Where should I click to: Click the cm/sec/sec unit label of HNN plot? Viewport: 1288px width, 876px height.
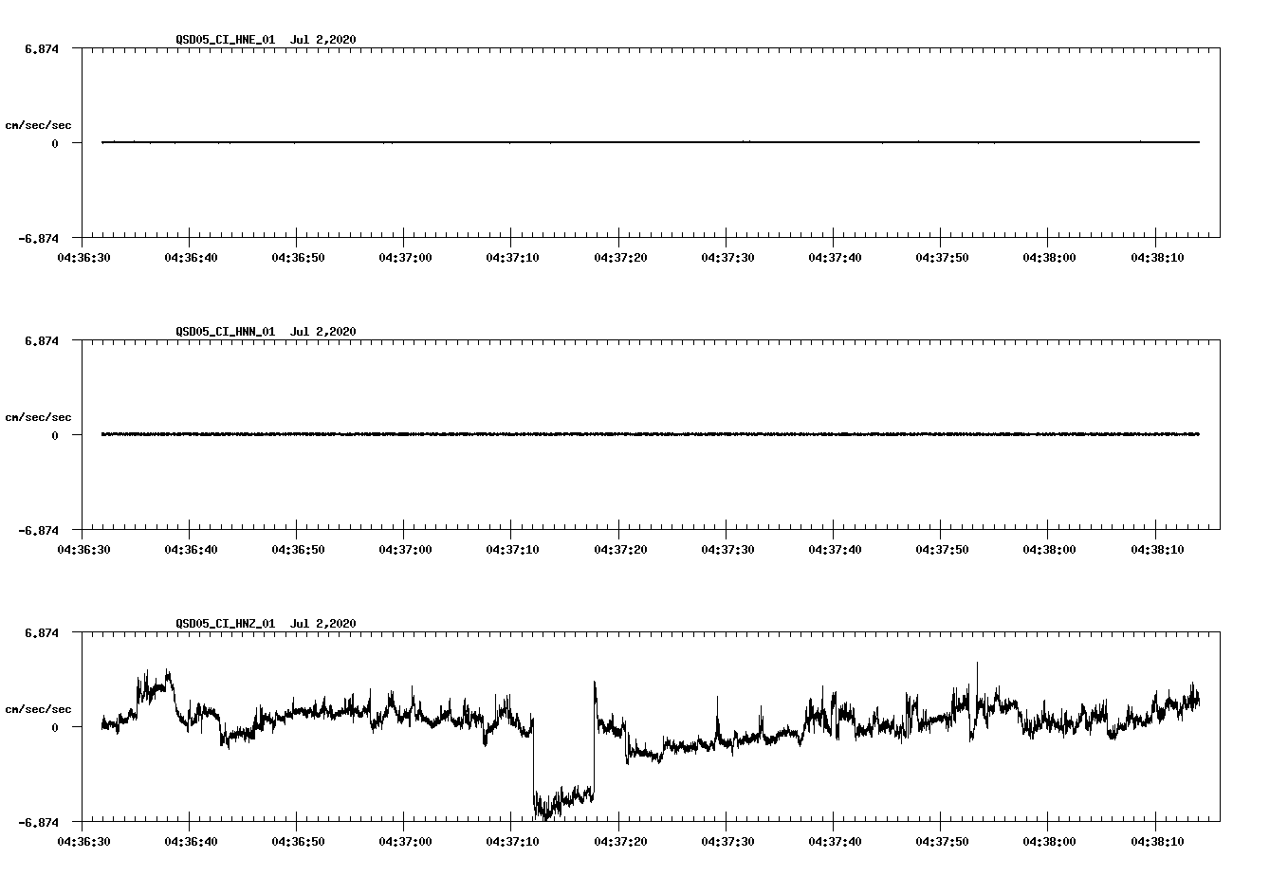click(38, 417)
